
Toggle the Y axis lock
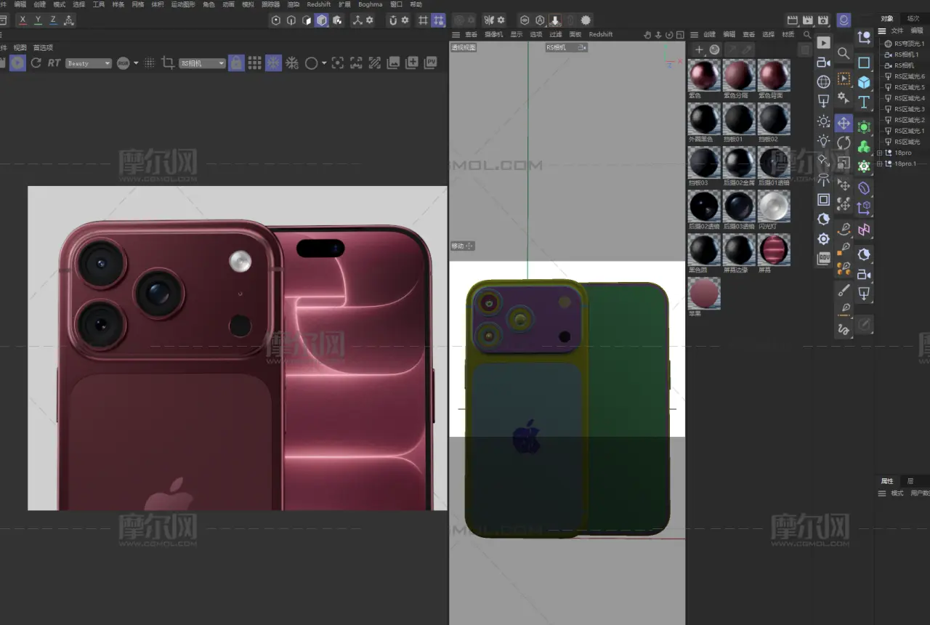point(39,20)
